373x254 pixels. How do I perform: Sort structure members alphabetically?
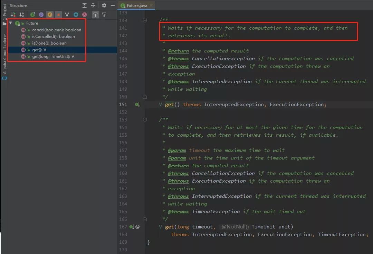pos(22,15)
